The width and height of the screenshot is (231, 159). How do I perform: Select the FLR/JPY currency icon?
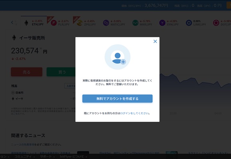click(x=54, y=23)
